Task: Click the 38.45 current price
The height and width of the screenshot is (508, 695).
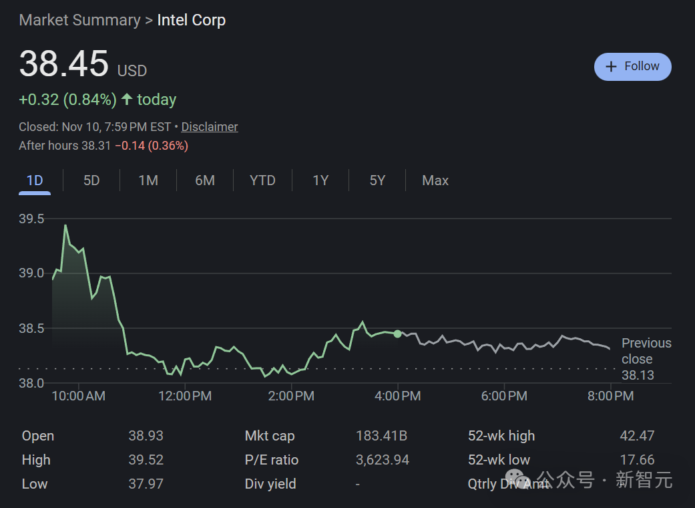Action: click(x=64, y=65)
